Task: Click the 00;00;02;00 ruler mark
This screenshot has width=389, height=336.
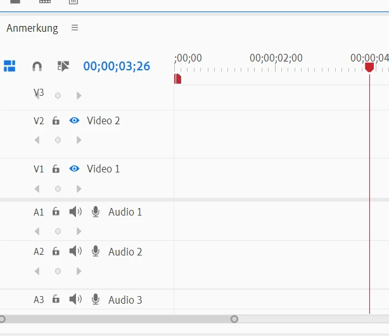Action: point(276,58)
